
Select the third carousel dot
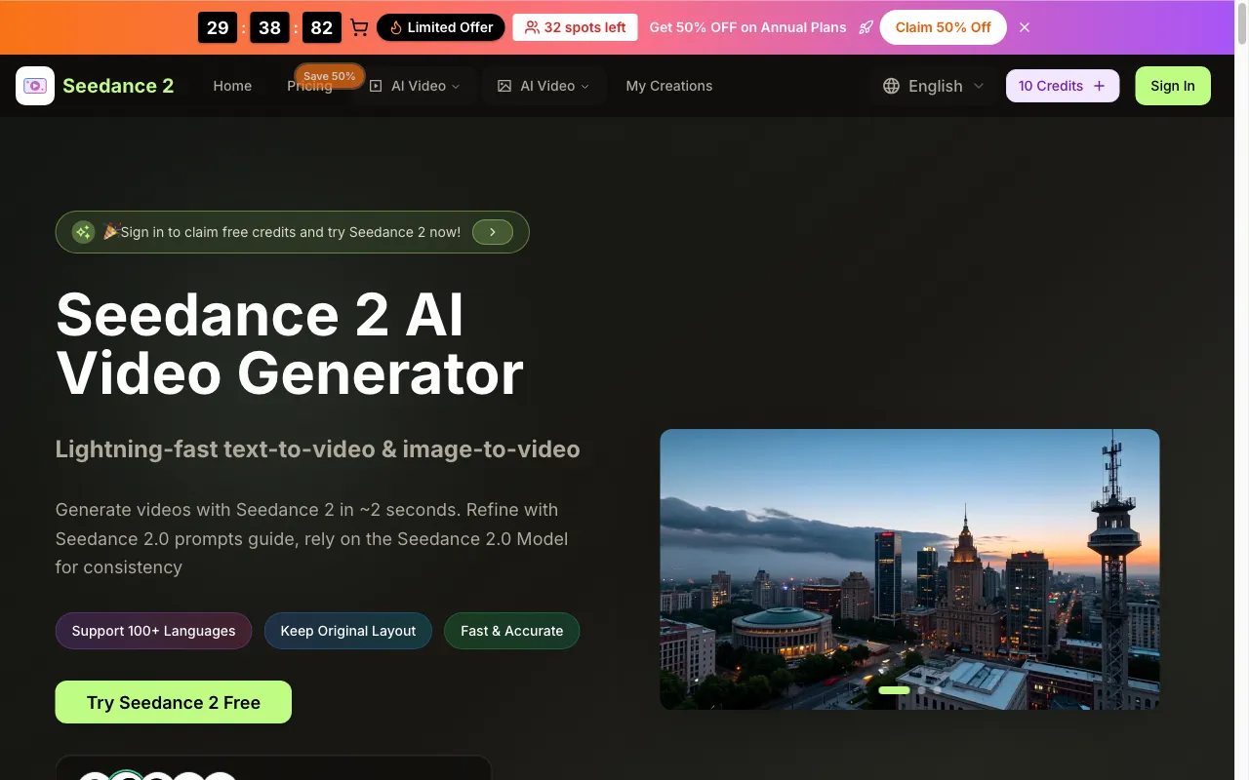[x=938, y=690]
